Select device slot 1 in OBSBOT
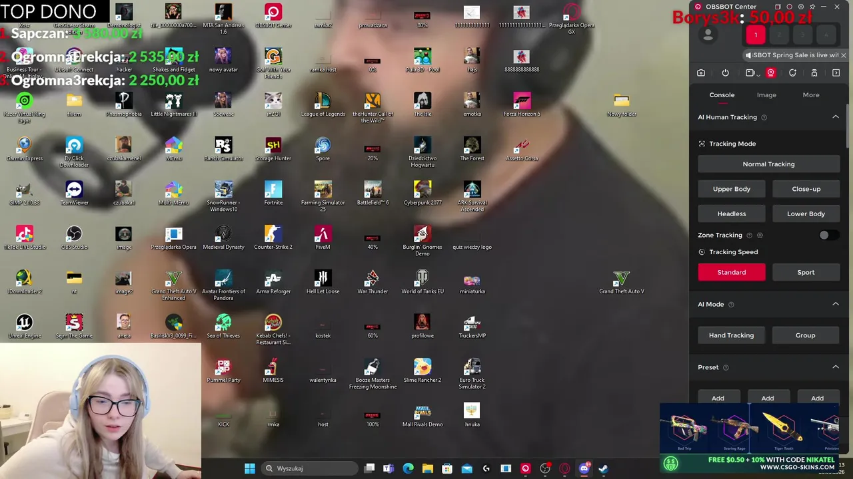This screenshot has height=479, width=853. tap(755, 35)
